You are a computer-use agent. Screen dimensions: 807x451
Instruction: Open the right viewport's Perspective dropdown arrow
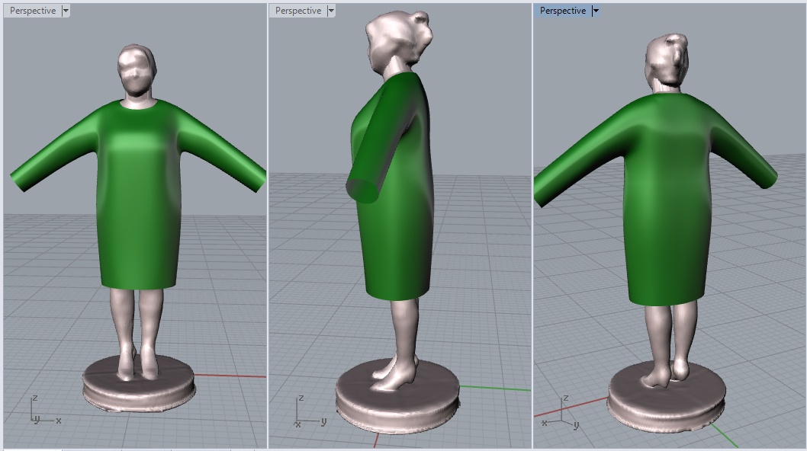(x=596, y=11)
